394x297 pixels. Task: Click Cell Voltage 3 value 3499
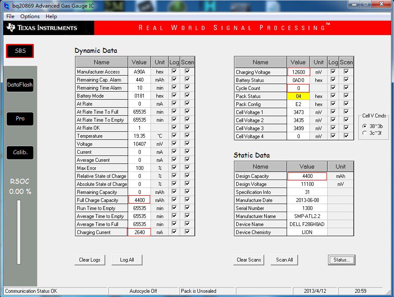298,128
